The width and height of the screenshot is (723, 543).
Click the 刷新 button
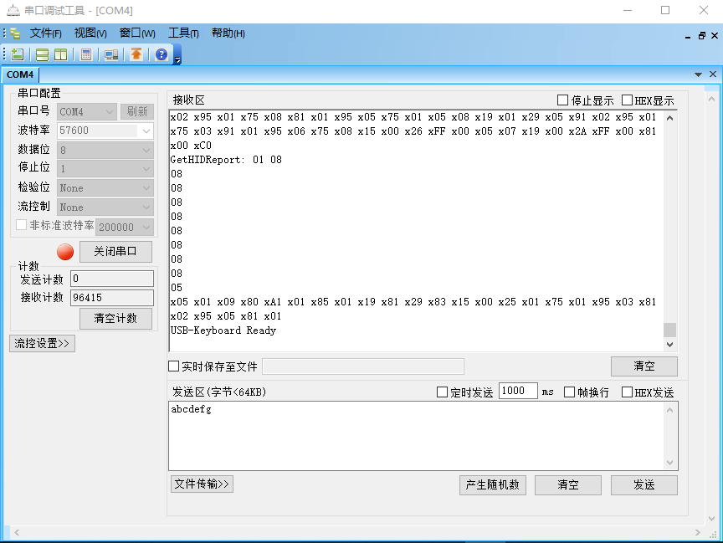pos(137,111)
